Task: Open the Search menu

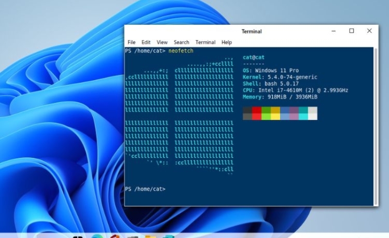Action: pos(181,42)
